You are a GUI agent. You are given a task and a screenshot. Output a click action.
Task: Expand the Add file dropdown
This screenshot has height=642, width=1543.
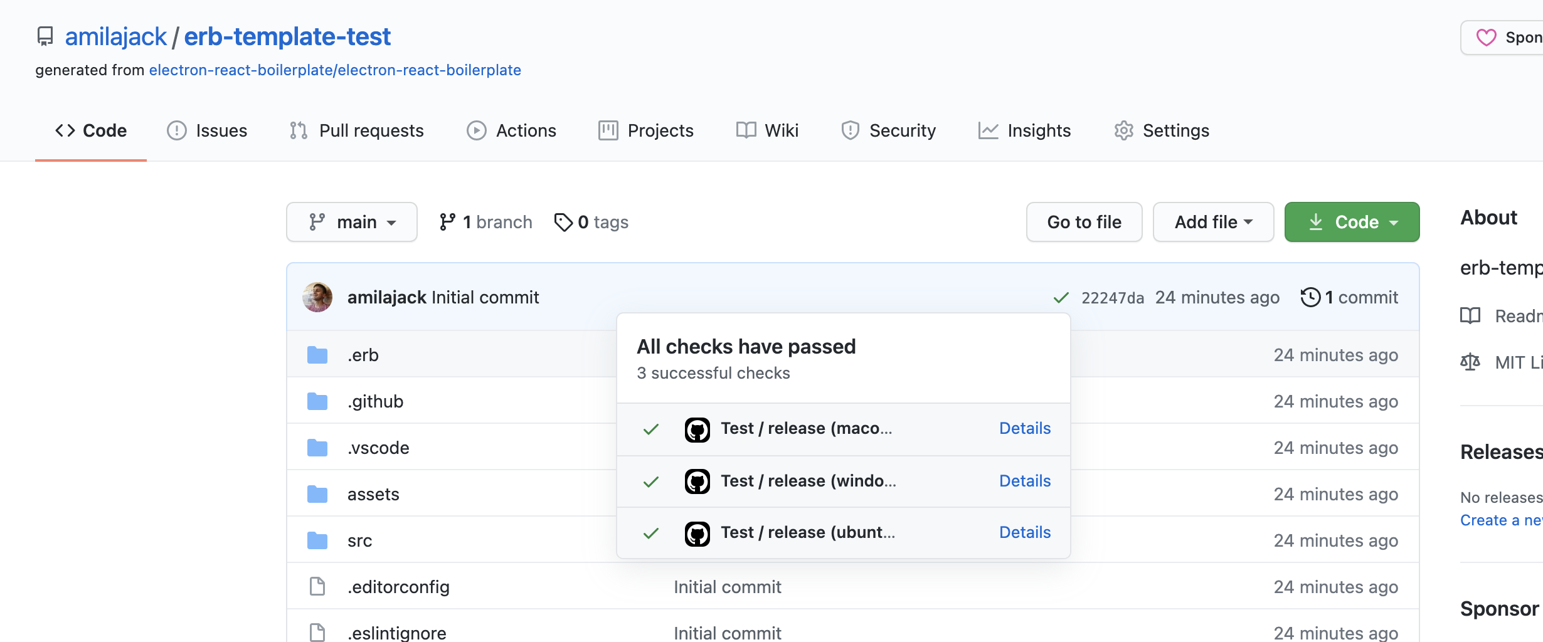click(1212, 221)
